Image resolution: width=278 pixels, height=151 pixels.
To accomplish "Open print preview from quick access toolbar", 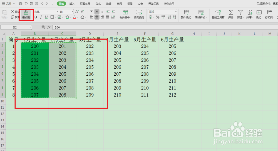I will pos(36,4).
